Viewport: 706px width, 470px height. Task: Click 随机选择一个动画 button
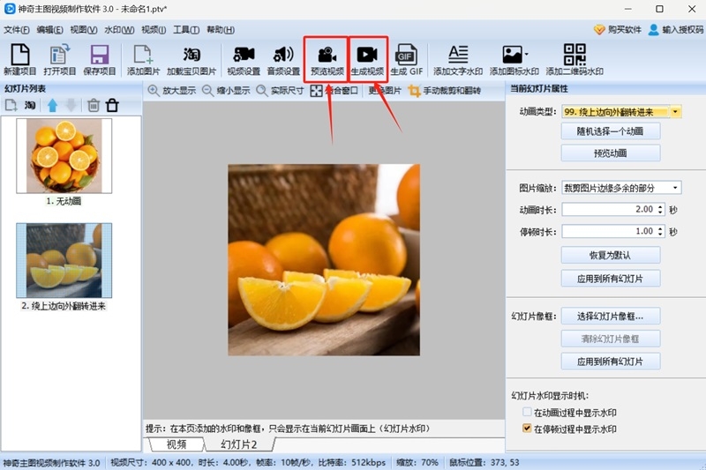click(x=611, y=131)
